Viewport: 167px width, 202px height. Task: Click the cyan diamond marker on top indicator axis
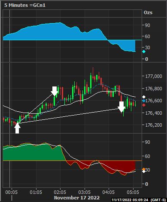click(x=144, y=52)
